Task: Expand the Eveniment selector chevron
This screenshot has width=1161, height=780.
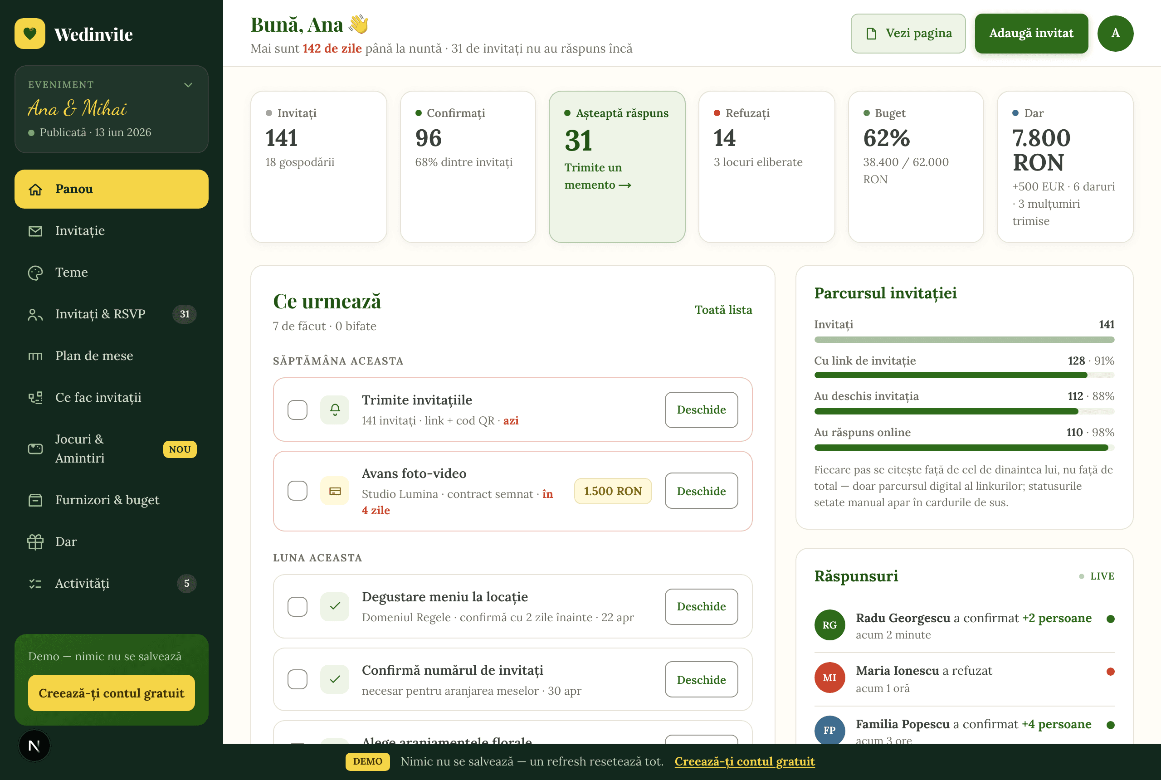Action: pos(188,85)
